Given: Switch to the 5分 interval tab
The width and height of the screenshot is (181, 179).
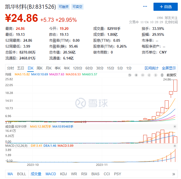Looking at the screenshot, I should coord(120,68).
